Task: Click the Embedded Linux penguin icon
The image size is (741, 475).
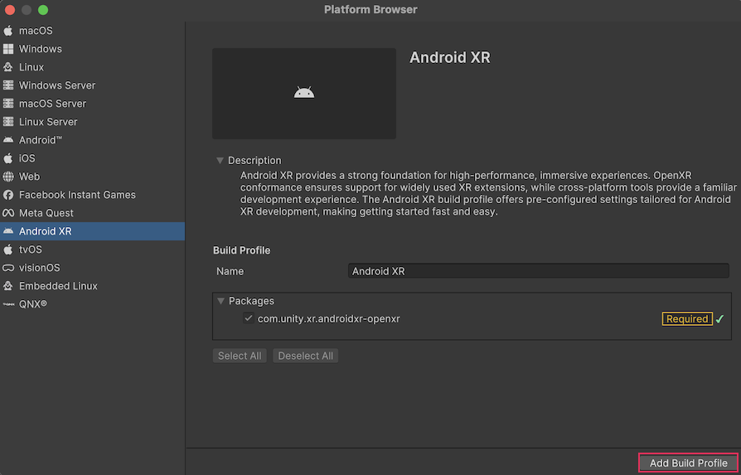Action: (8, 286)
